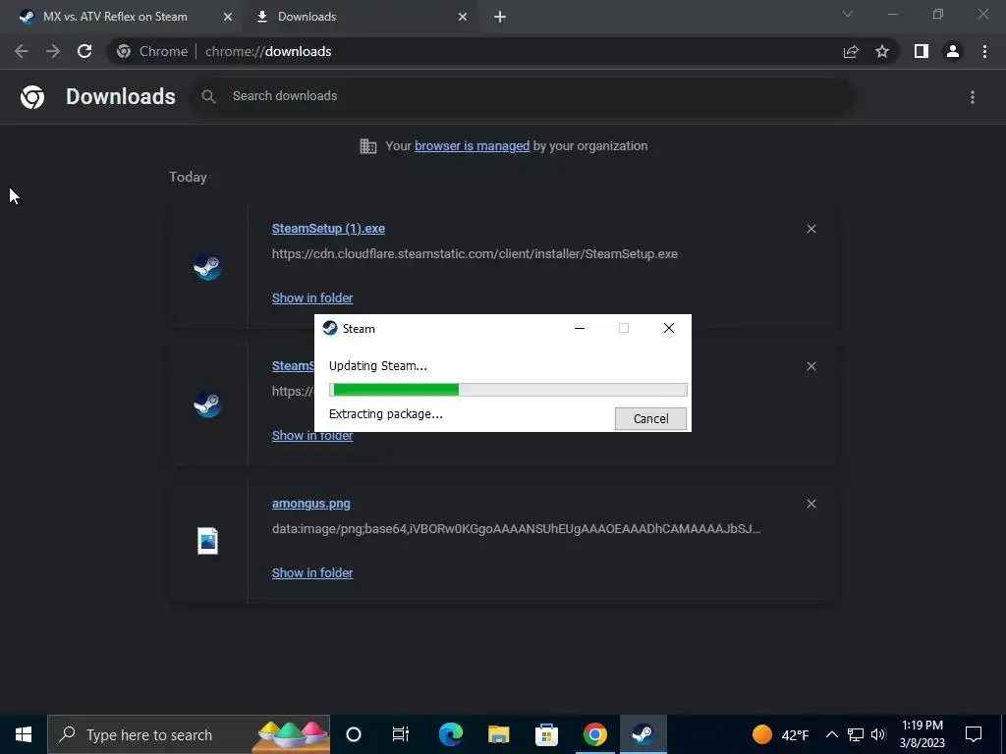Viewport: 1006px width, 754px height.
Task: Open File Explorer from taskbar
Action: tap(498, 734)
